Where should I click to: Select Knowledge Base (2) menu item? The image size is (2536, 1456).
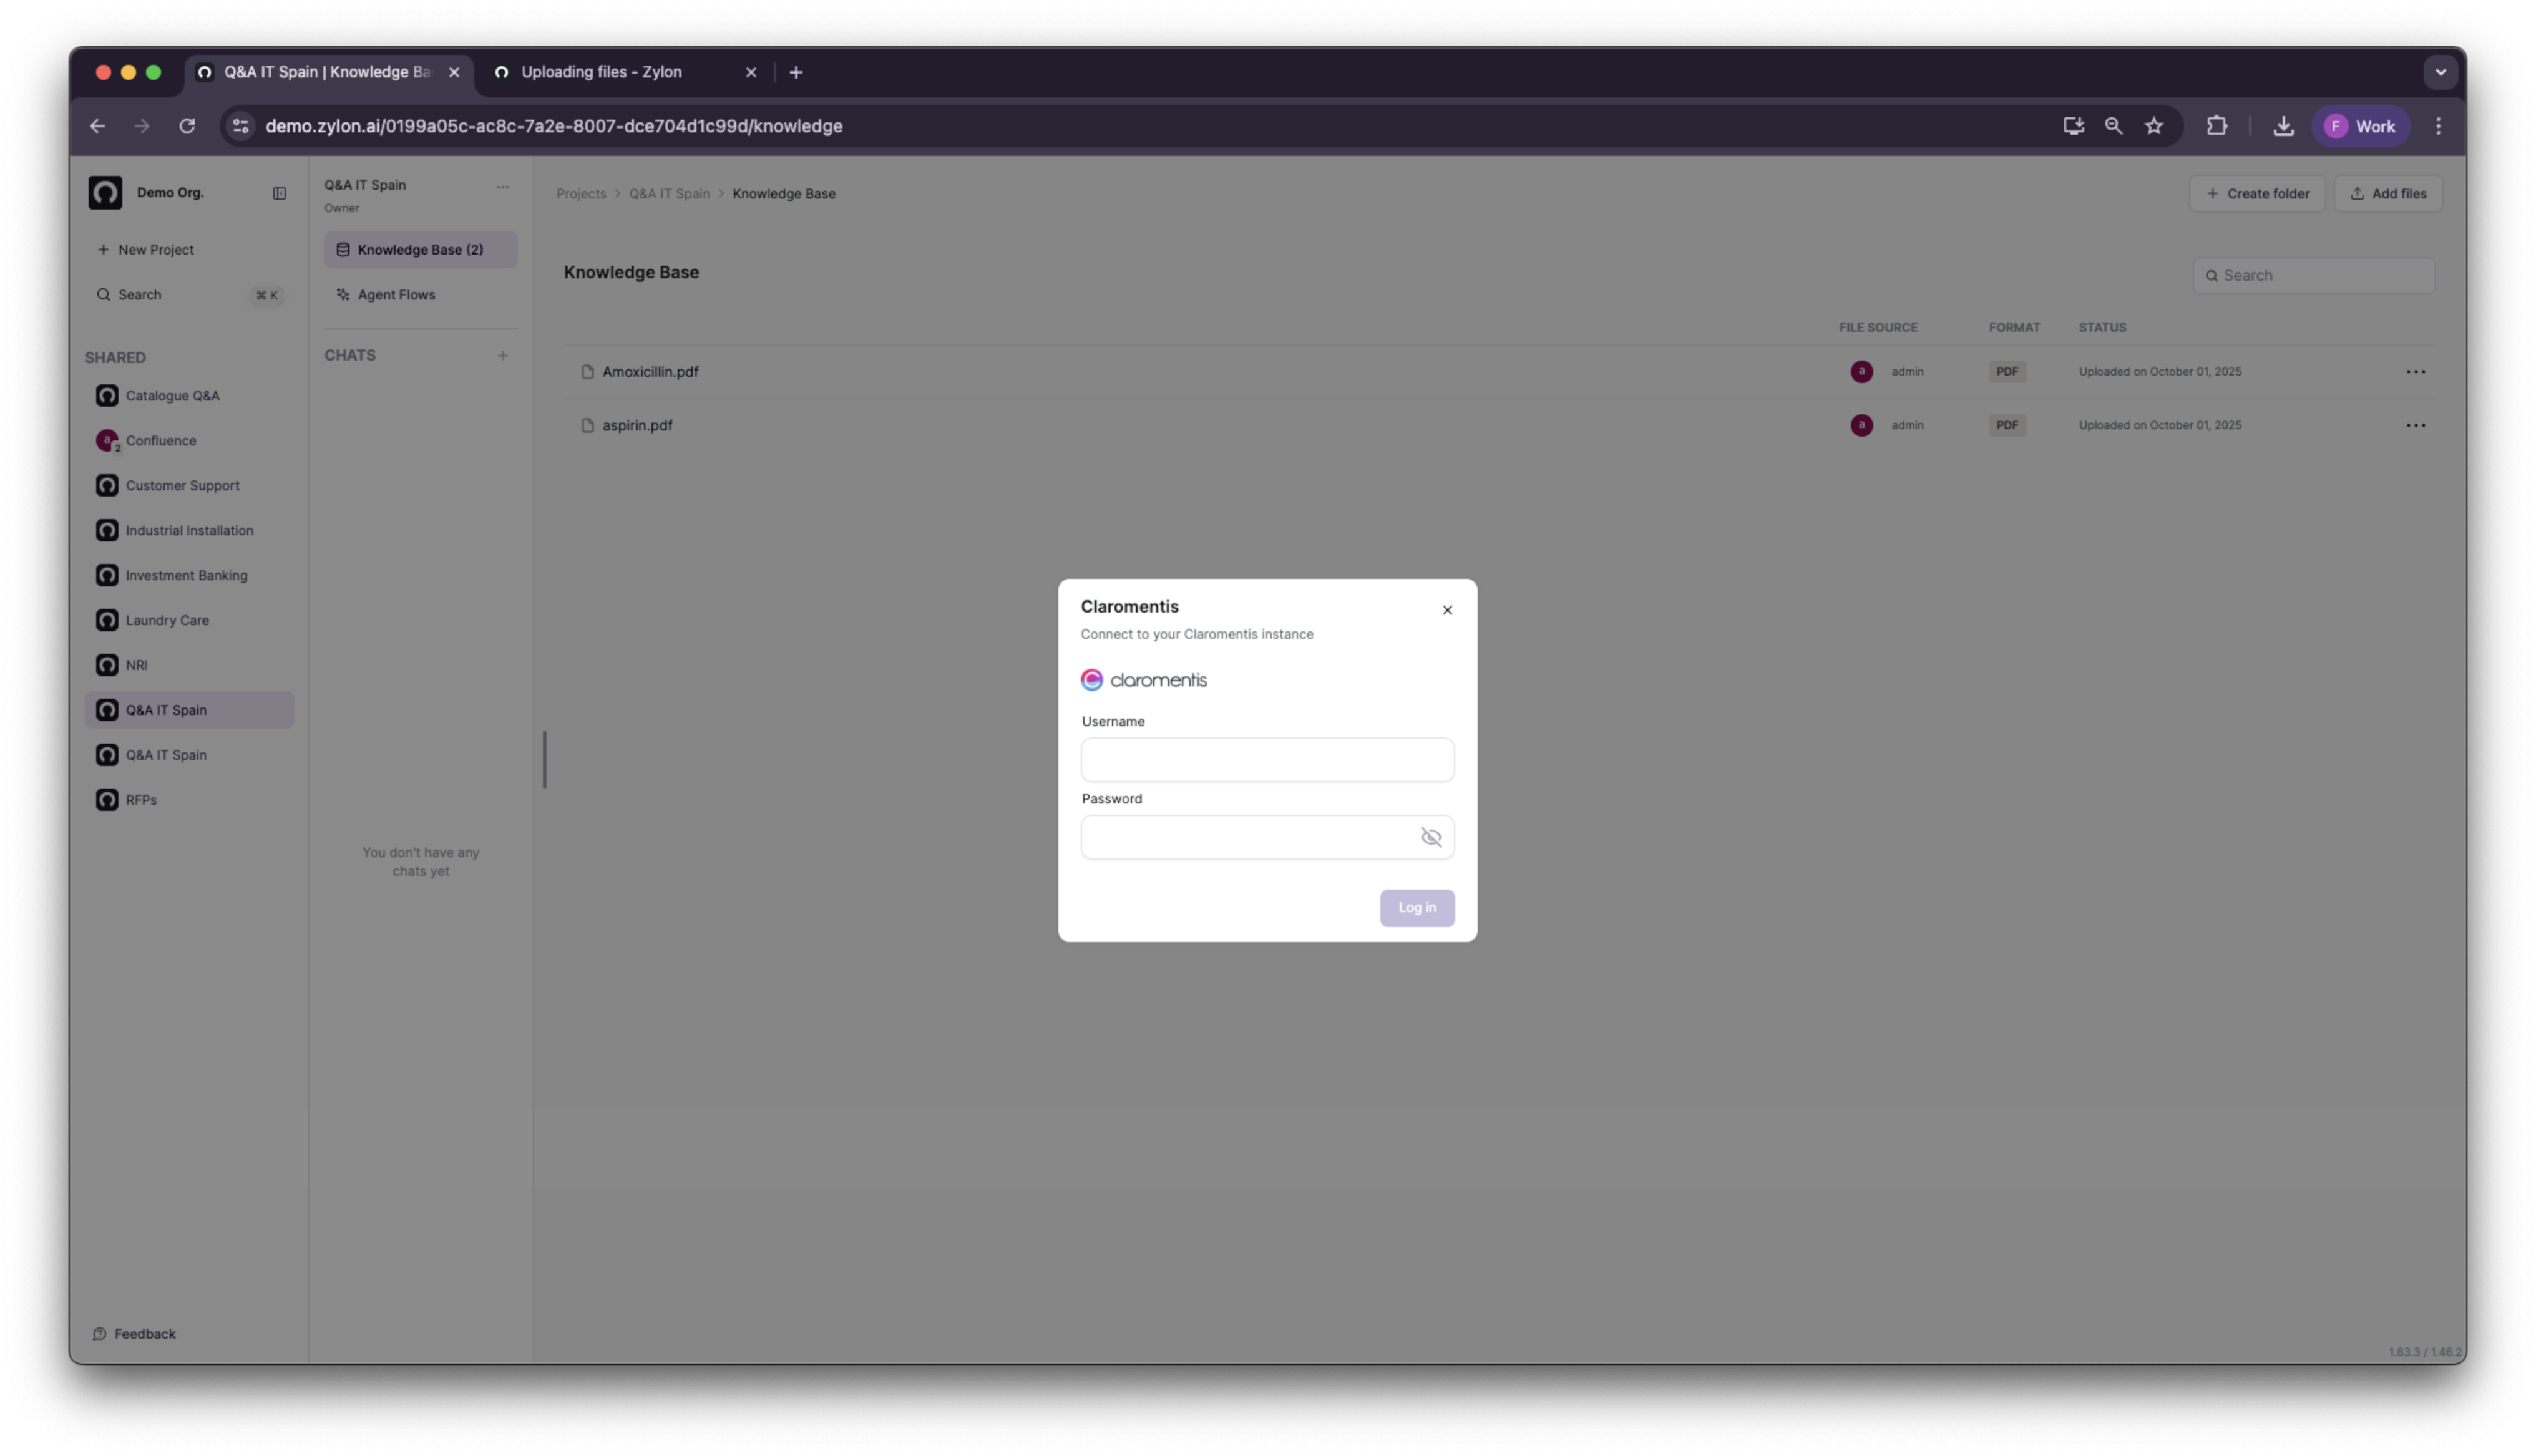click(420, 250)
